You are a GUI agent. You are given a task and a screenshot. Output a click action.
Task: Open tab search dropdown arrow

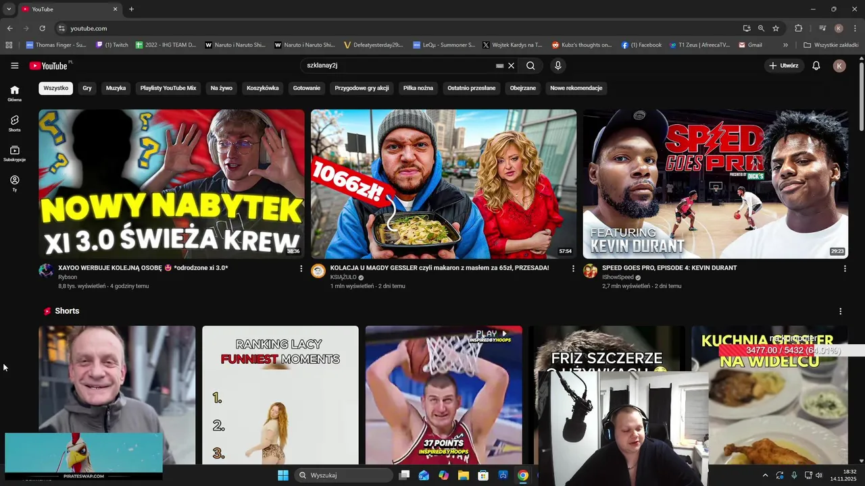pos(9,9)
